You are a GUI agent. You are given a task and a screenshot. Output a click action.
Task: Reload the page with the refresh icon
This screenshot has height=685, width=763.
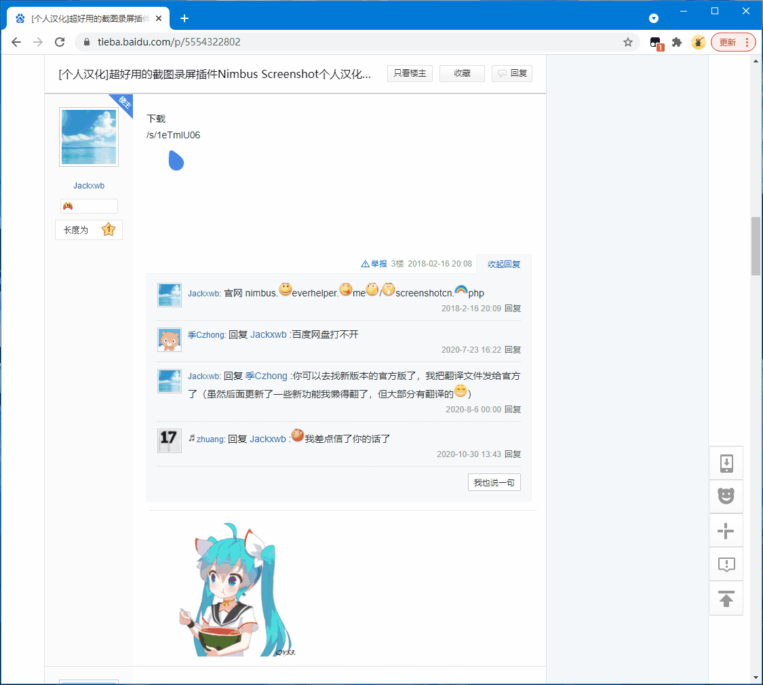(x=59, y=41)
